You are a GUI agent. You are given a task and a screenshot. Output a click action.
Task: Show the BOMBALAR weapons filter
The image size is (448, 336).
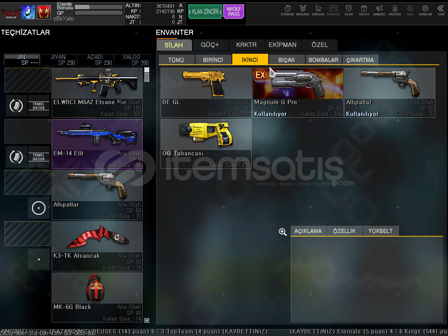point(323,59)
